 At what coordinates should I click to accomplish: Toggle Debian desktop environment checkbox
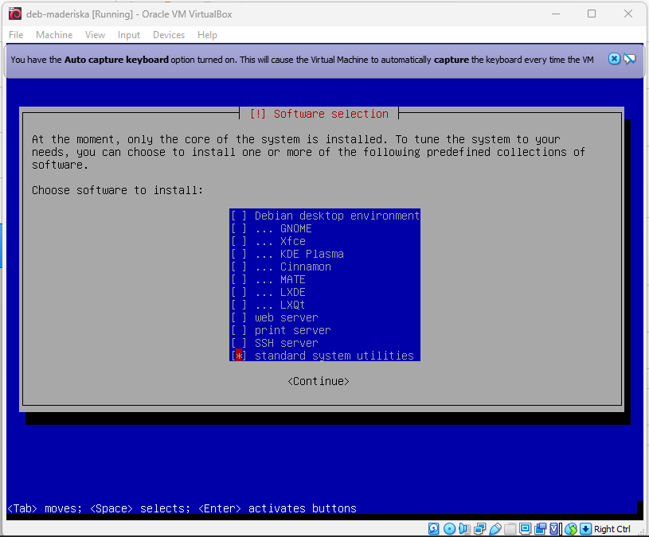[x=239, y=216]
